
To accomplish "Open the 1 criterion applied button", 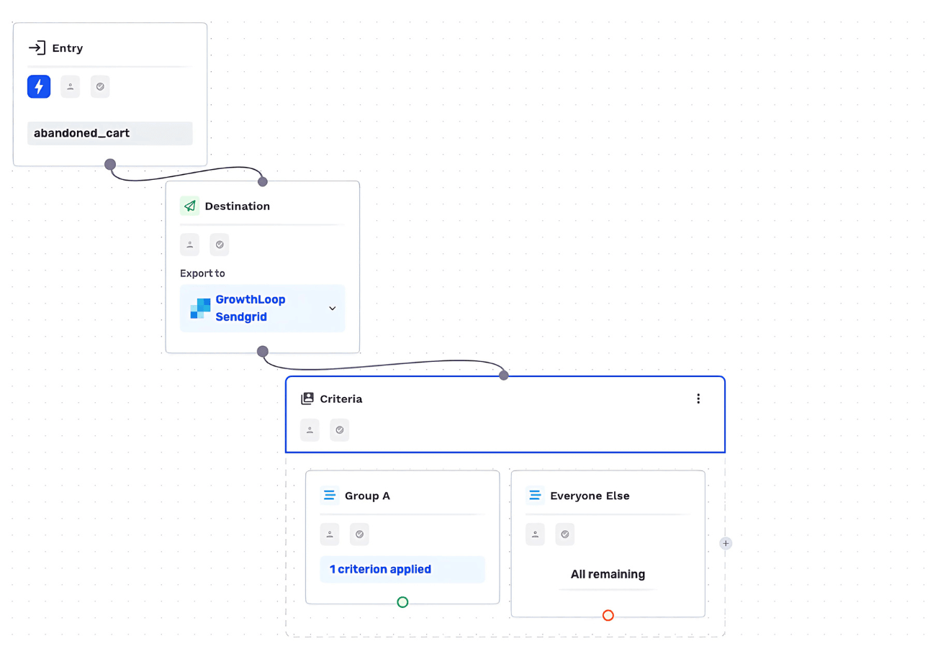I will pos(402,570).
